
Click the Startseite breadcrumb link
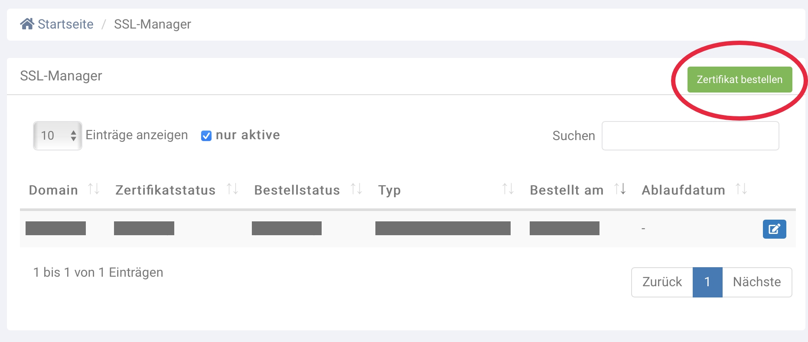tap(65, 24)
